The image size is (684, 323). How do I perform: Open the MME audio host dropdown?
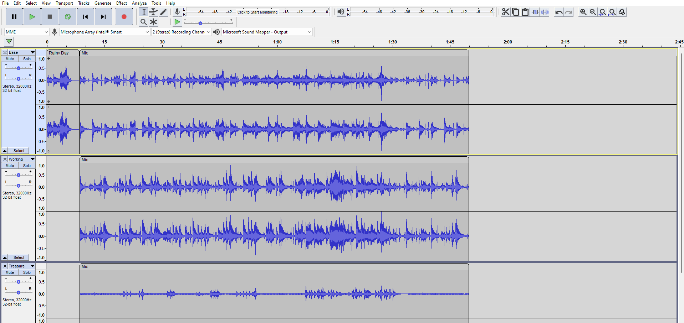[27, 32]
